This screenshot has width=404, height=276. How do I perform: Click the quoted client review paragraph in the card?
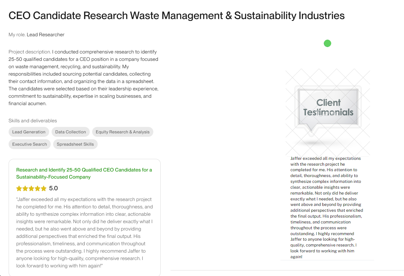click(x=84, y=232)
